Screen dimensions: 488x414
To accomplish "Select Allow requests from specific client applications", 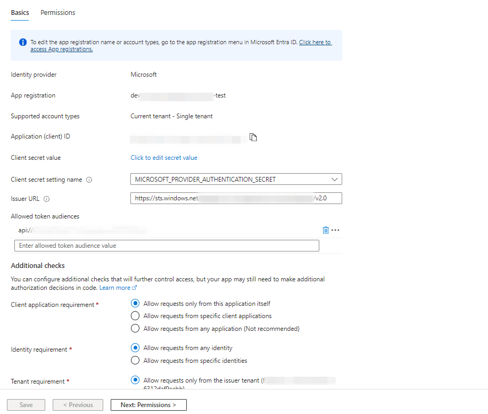I will (x=135, y=316).
